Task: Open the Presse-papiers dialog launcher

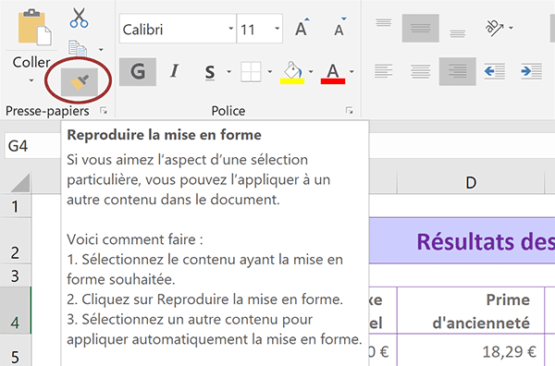Action: point(104,111)
